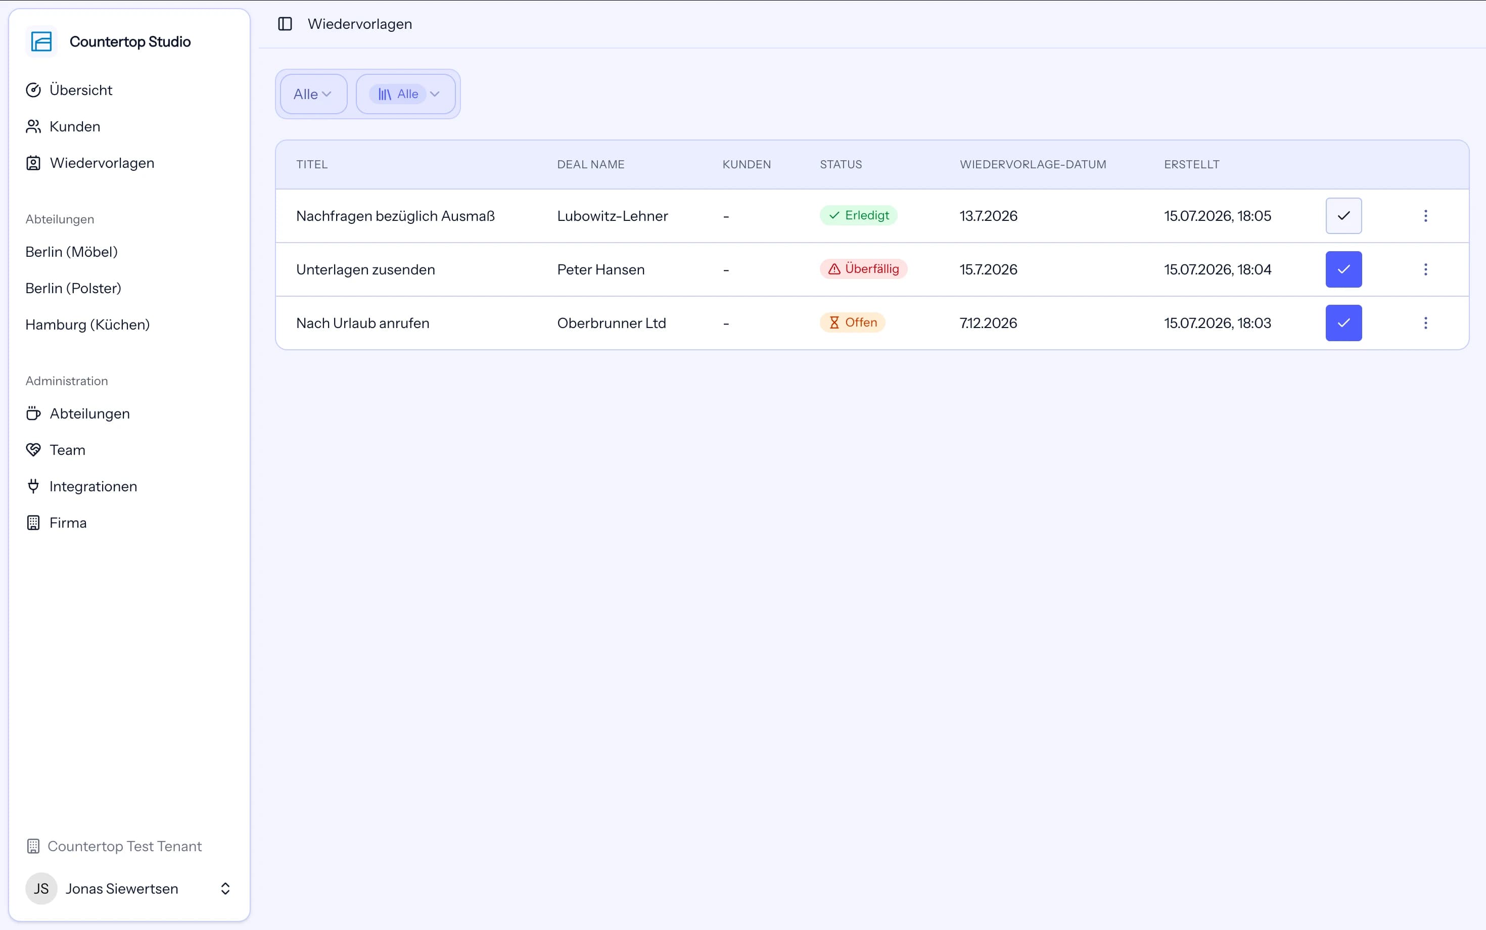Click the Firma building icon
This screenshot has height=930, width=1486.
coord(33,523)
